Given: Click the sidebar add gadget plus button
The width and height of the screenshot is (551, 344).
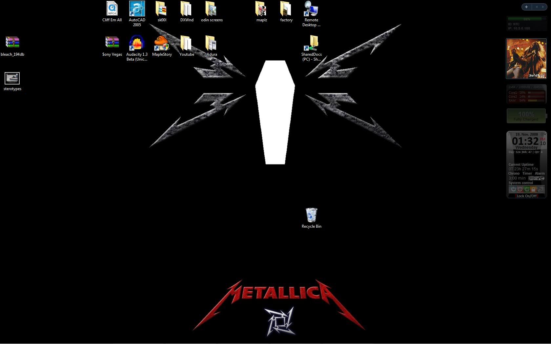Looking at the screenshot, I should tap(526, 7).
